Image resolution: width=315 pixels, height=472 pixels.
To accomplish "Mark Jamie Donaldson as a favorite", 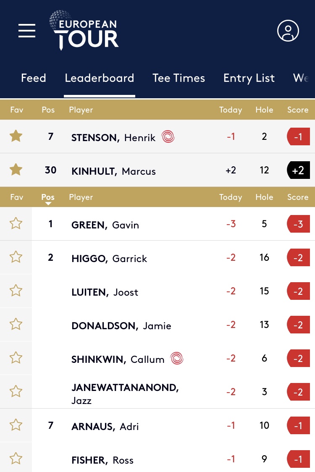I will click(16, 325).
